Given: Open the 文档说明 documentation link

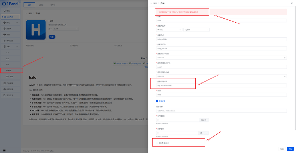Looking at the screenshot, I should click(x=74, y=46).
